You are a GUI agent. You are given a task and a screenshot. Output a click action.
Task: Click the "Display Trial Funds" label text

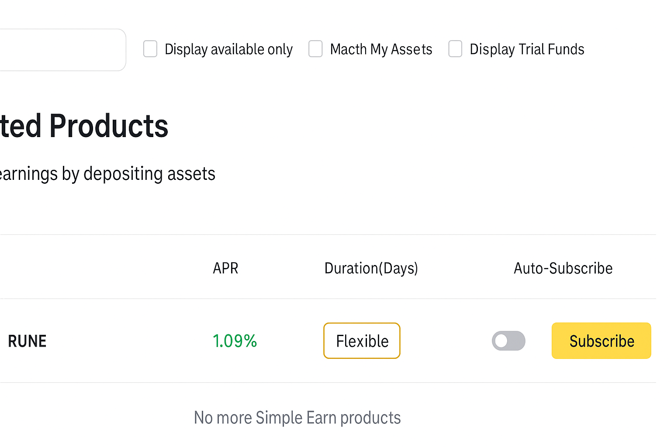[527, 49]
